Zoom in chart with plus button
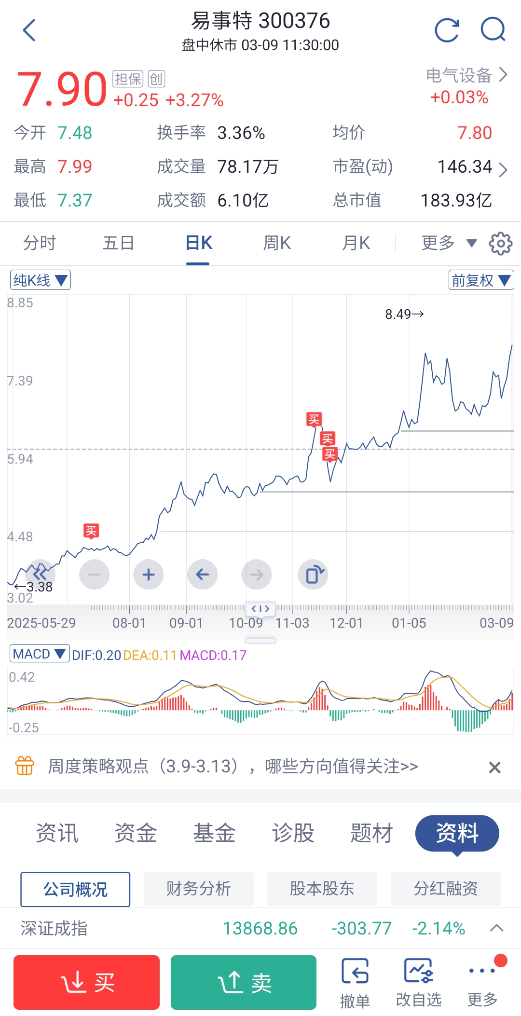The height and width of the screenshot is (1016, 521). [x=149, y=575]
